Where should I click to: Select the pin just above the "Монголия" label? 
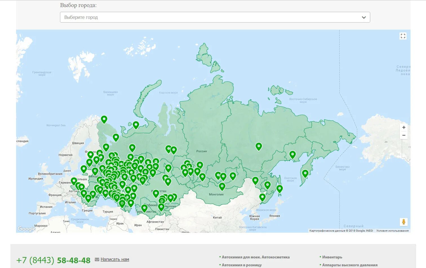tap(222, 187)
